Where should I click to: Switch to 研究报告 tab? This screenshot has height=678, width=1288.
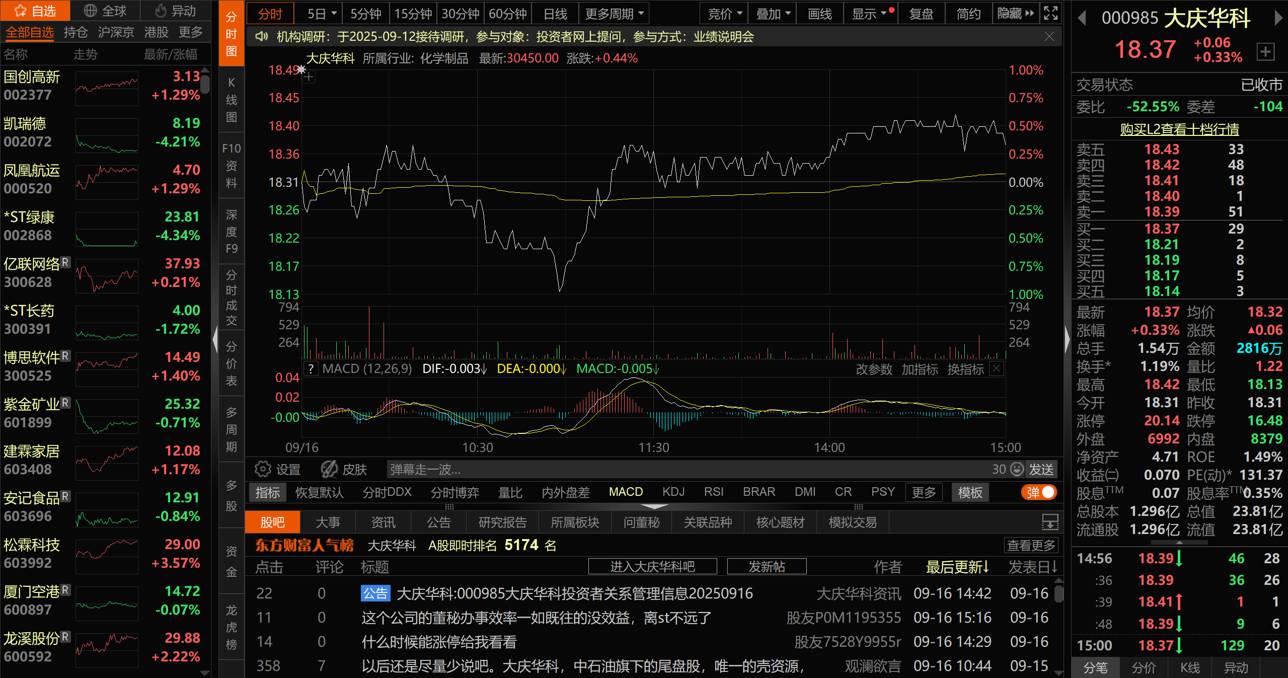click(502, 522)
